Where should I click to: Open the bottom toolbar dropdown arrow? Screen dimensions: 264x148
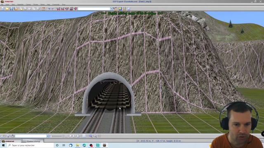[48, 136]
